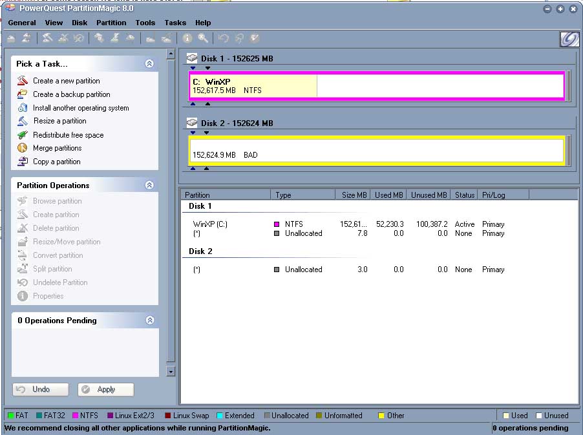Collapse the Pick a Task panel
Viewport: 583px width, 435px height.
click(149, 63)
